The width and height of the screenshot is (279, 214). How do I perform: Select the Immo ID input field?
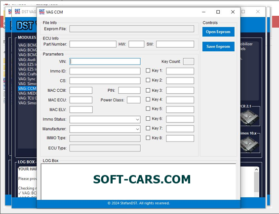(x=105, y=71)
